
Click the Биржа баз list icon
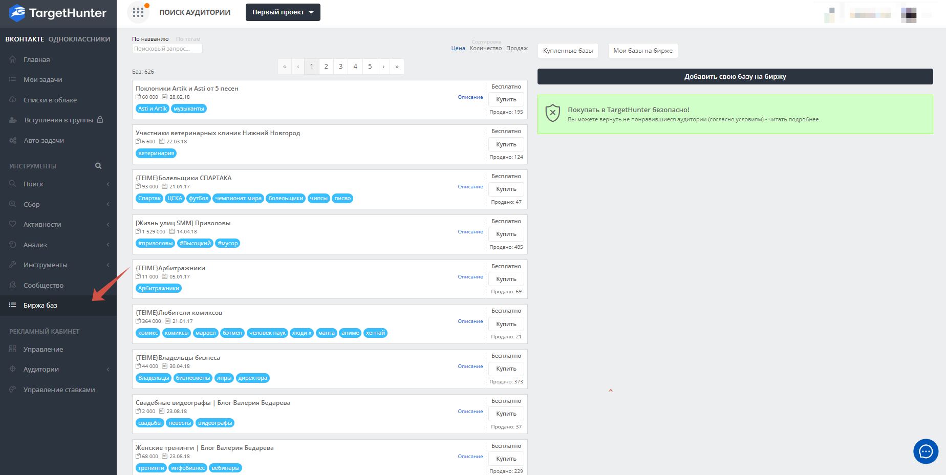tap(13, 305)
